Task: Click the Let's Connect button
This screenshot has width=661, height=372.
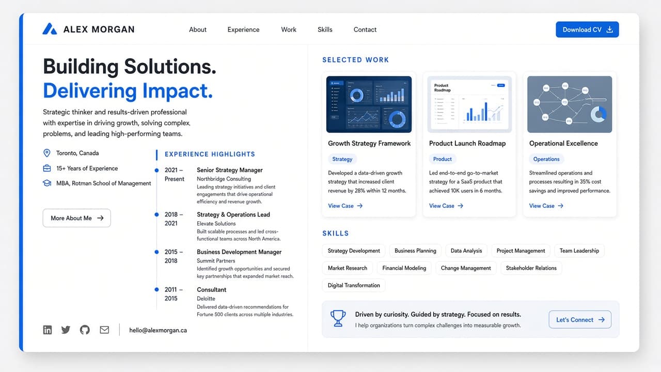Action: tap(580, 320)
